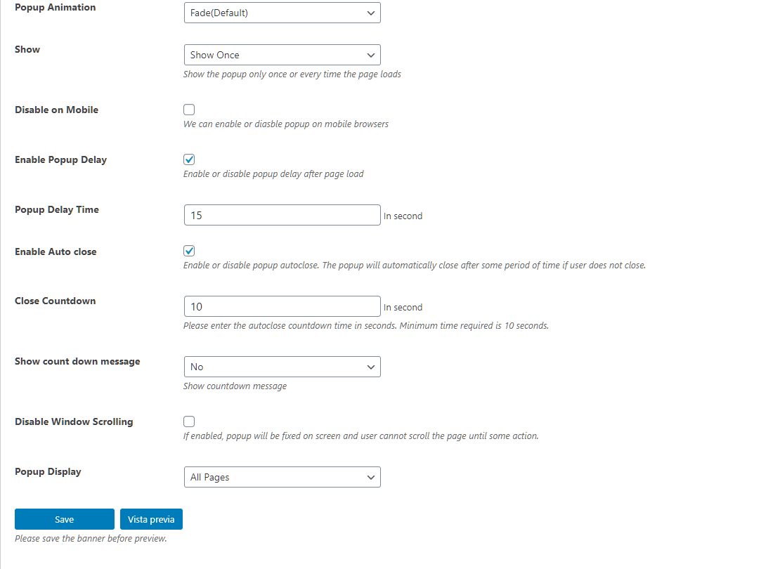Click the Popup Delay Time field
The height and width of the screenshot is (569, 780).
click(282, 215)
